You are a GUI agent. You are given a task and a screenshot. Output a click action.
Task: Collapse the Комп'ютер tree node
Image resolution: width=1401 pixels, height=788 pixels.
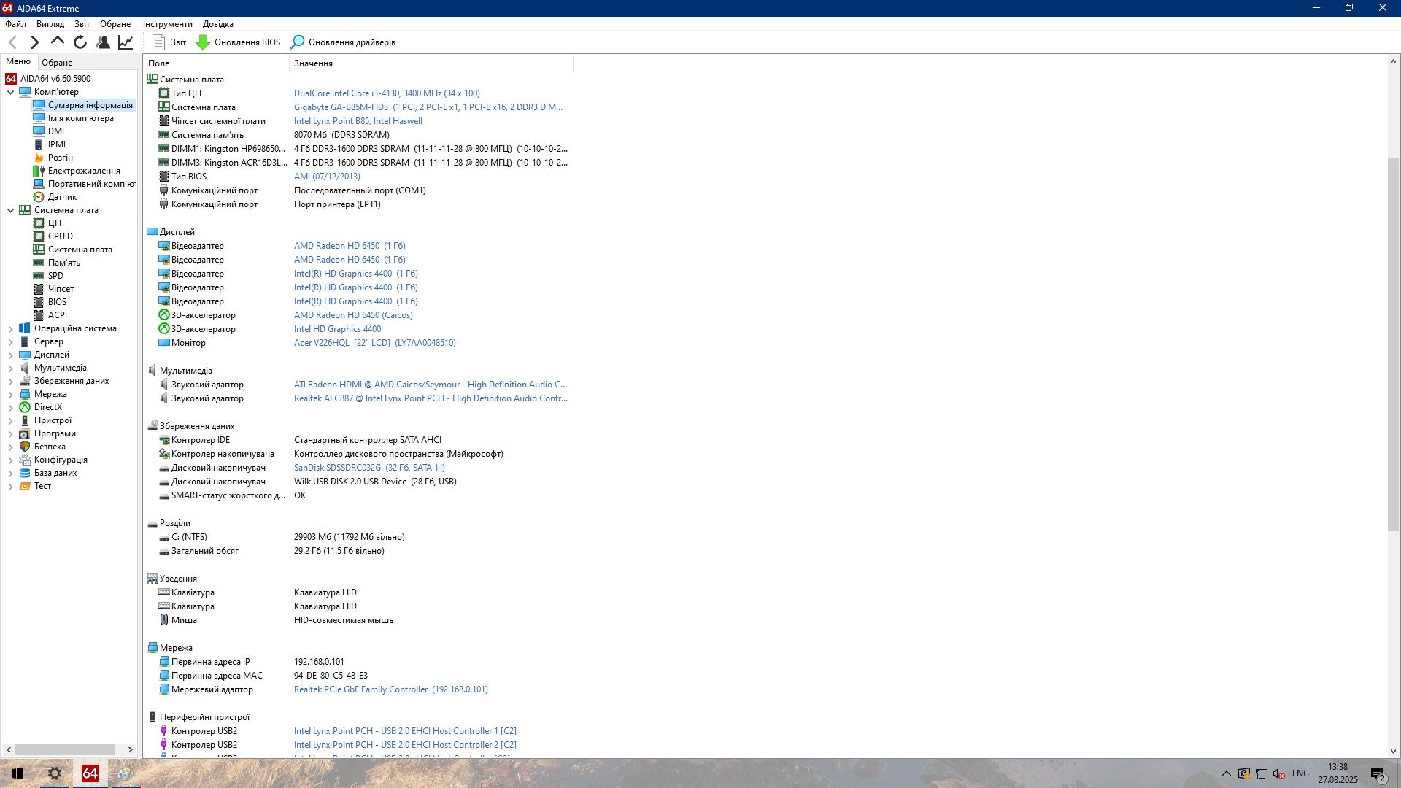[x=10, y=92]
